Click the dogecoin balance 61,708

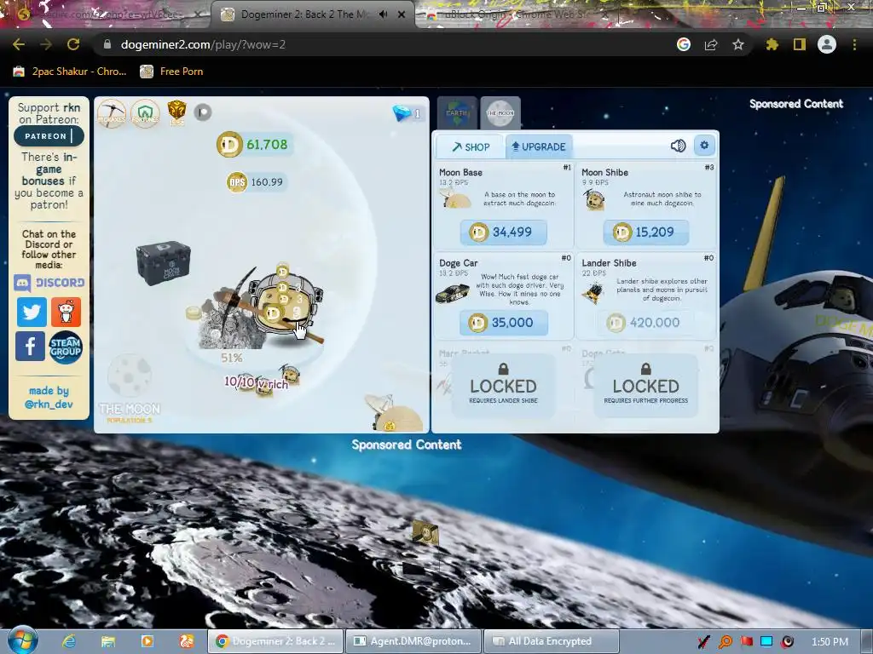[254, 145]
